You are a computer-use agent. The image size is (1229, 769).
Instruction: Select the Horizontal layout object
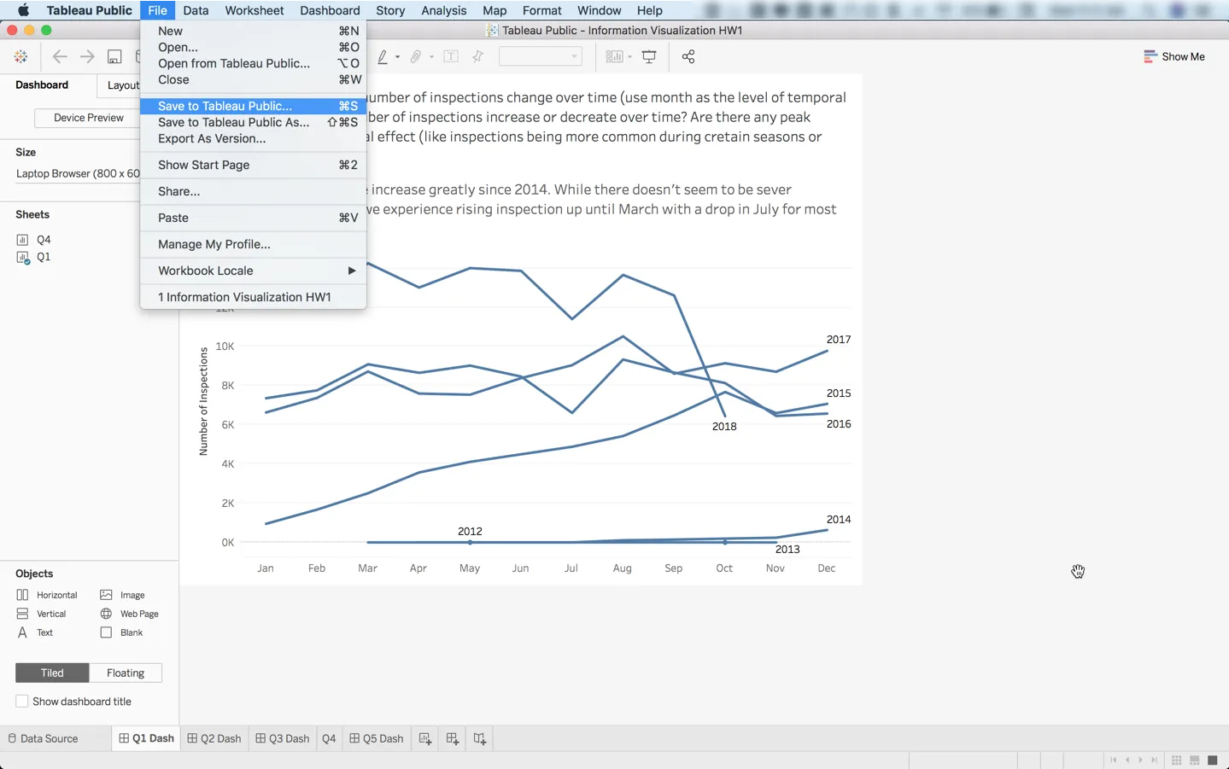[x=47, y=595]
